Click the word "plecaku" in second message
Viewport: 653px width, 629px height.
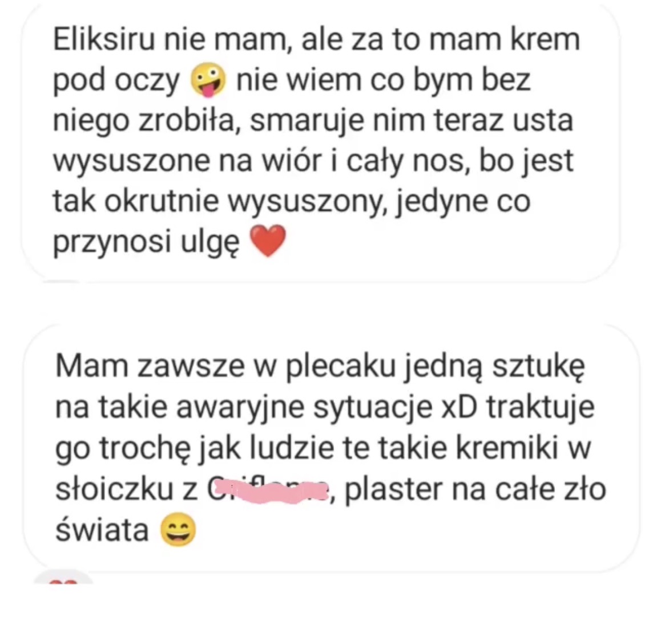click(341, 367)
